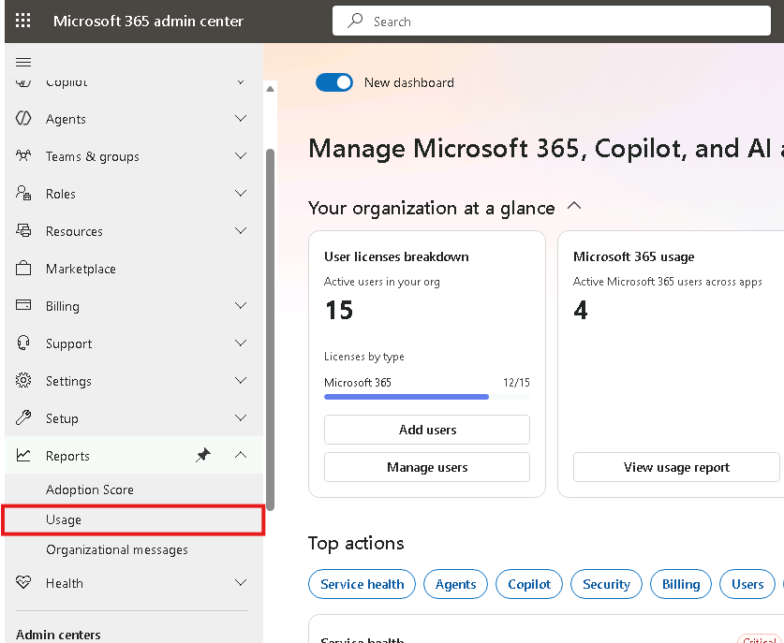Expand the Copilot nav chevron
This screenshot has width=784, height=643.
[x=241, y=82]
